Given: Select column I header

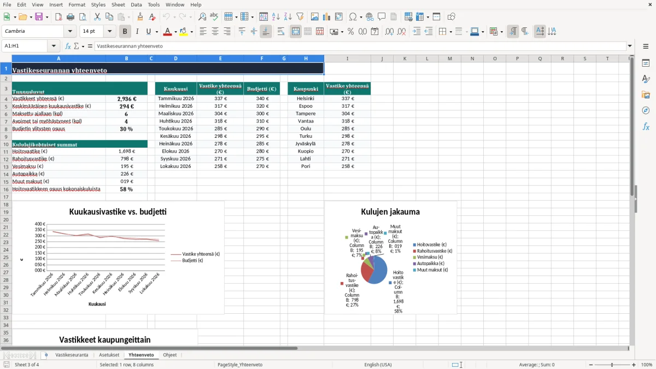Looking at the screenshot, I should coord(347,58).
